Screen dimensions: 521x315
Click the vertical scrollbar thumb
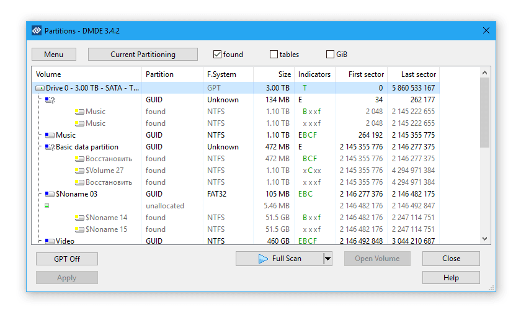click(x=485, y=113)
